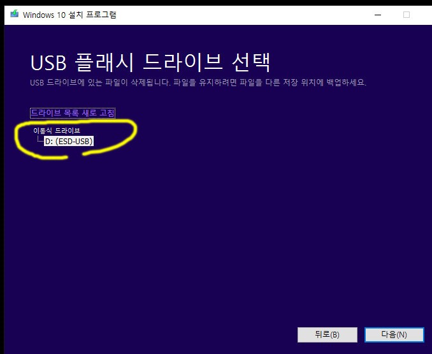Click the Windows 10 setup title bar icon

point(14,13)
